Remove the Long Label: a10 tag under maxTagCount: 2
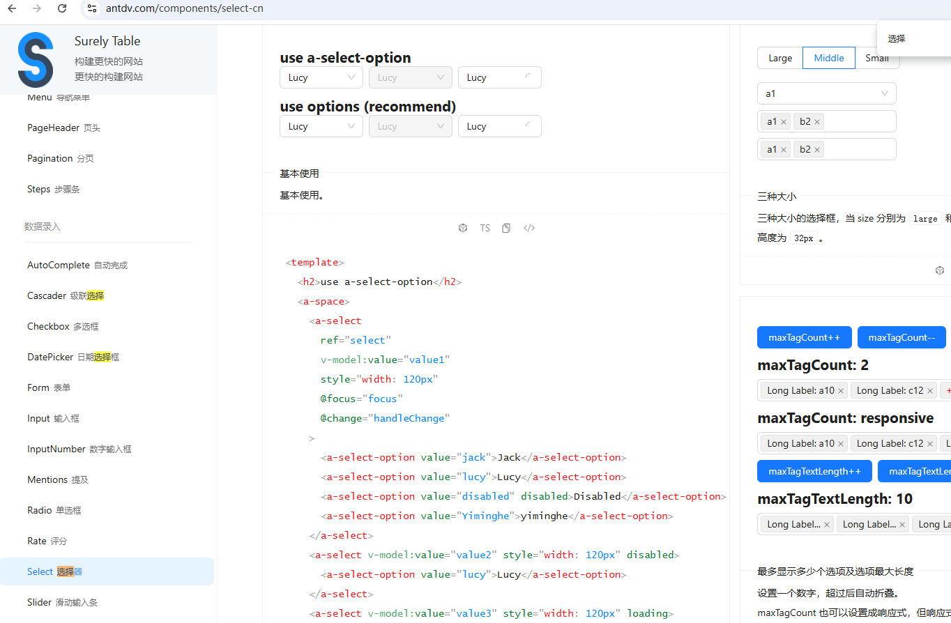Screen dimensions: 951x623 click(x=841, y=391)
